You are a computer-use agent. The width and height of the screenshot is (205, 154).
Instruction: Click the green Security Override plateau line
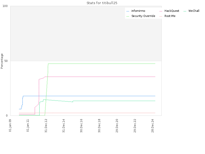102,64
